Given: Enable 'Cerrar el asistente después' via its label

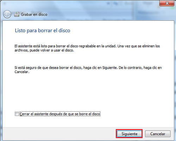Looking at the screenshot, I should pos(60,114).
